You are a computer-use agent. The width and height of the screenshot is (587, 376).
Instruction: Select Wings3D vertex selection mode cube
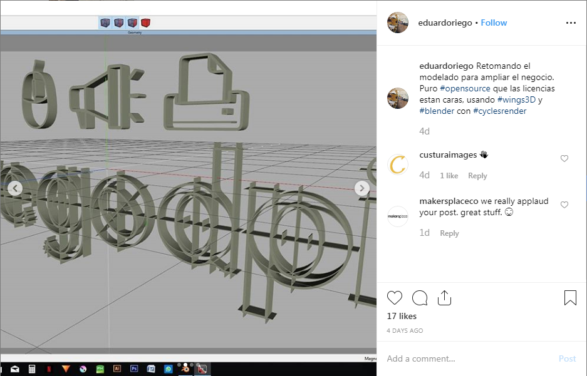point(105,23)
